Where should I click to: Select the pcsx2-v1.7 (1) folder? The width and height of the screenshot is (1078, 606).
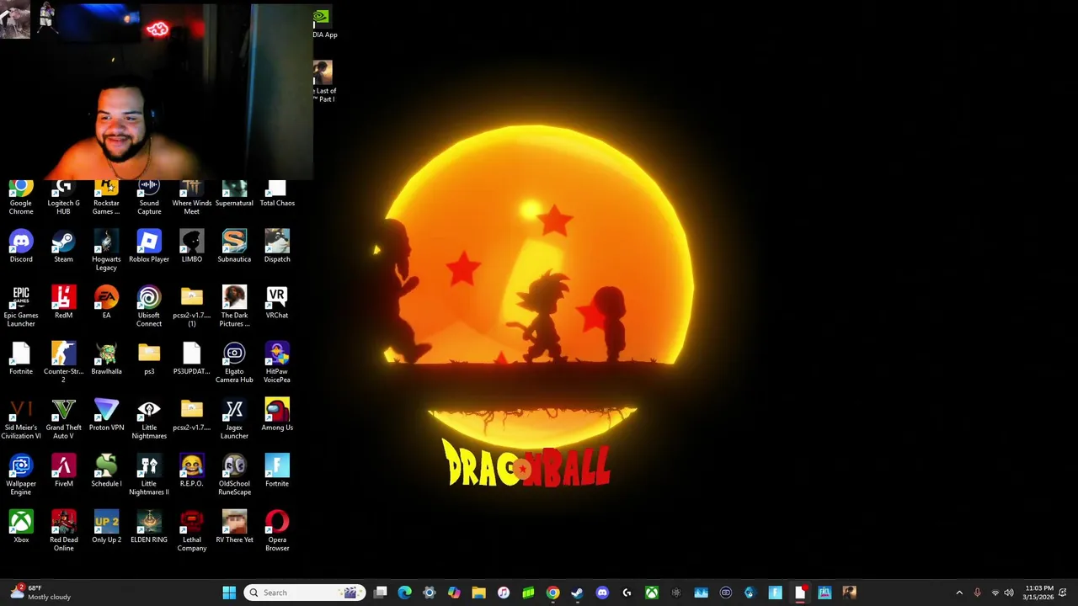point(191,306)
